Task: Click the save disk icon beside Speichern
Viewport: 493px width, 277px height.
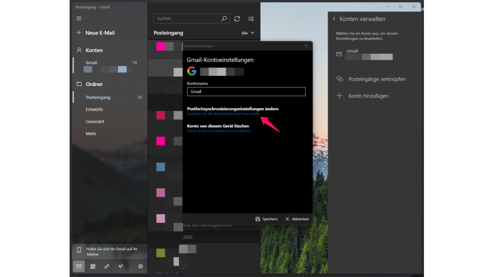Action: click(258, 219)
